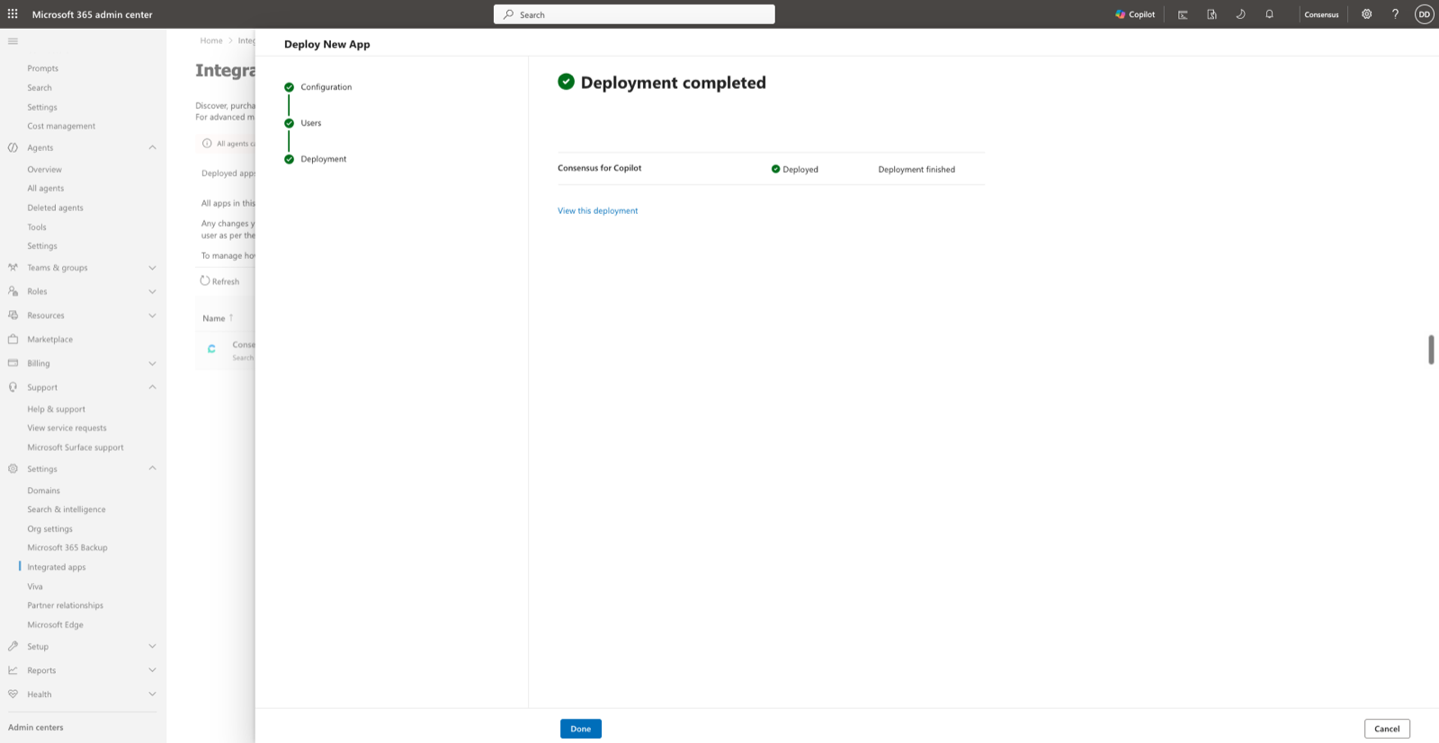The width and height of the screenshot is (1439, 743).
Task: Expand the Health chevron
Action: [x=152, y=694]
